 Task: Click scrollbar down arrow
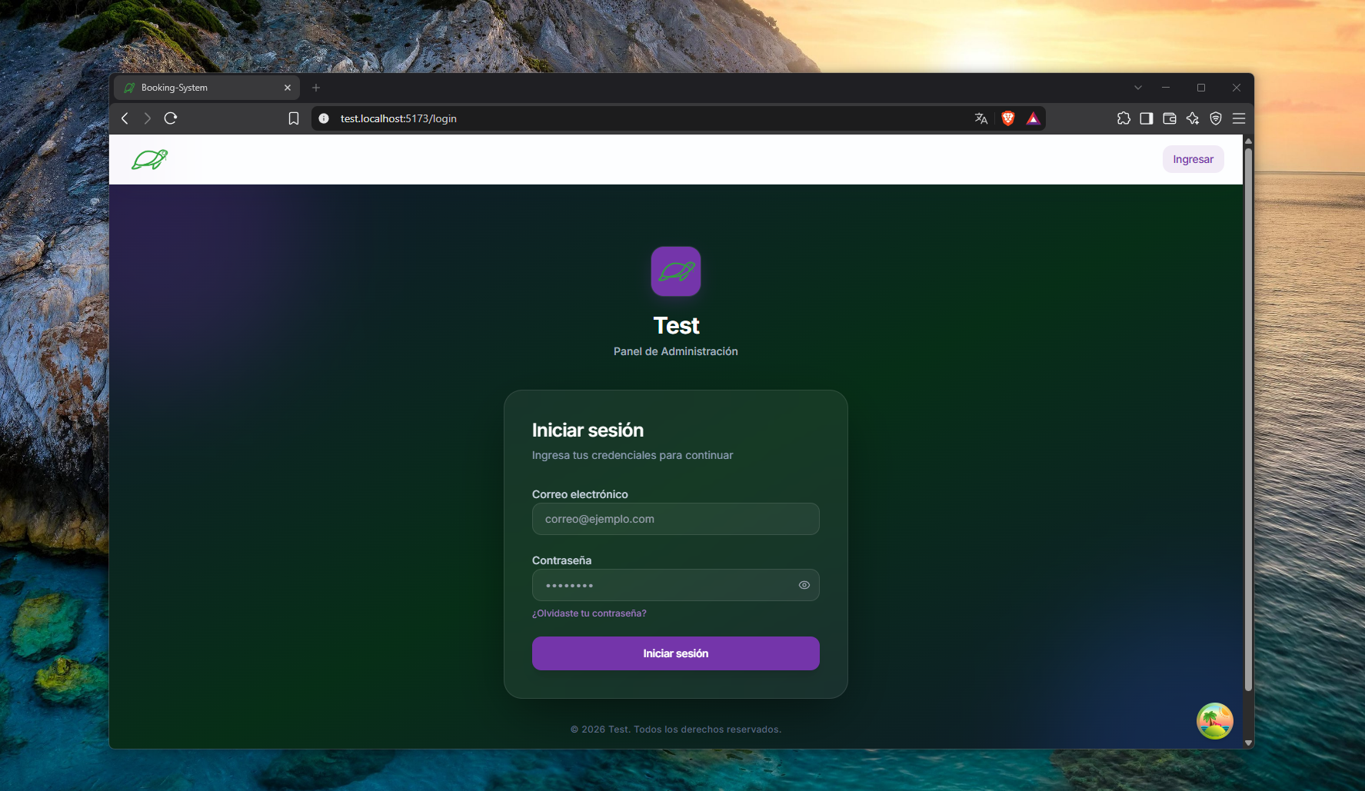pos(1248,743)
